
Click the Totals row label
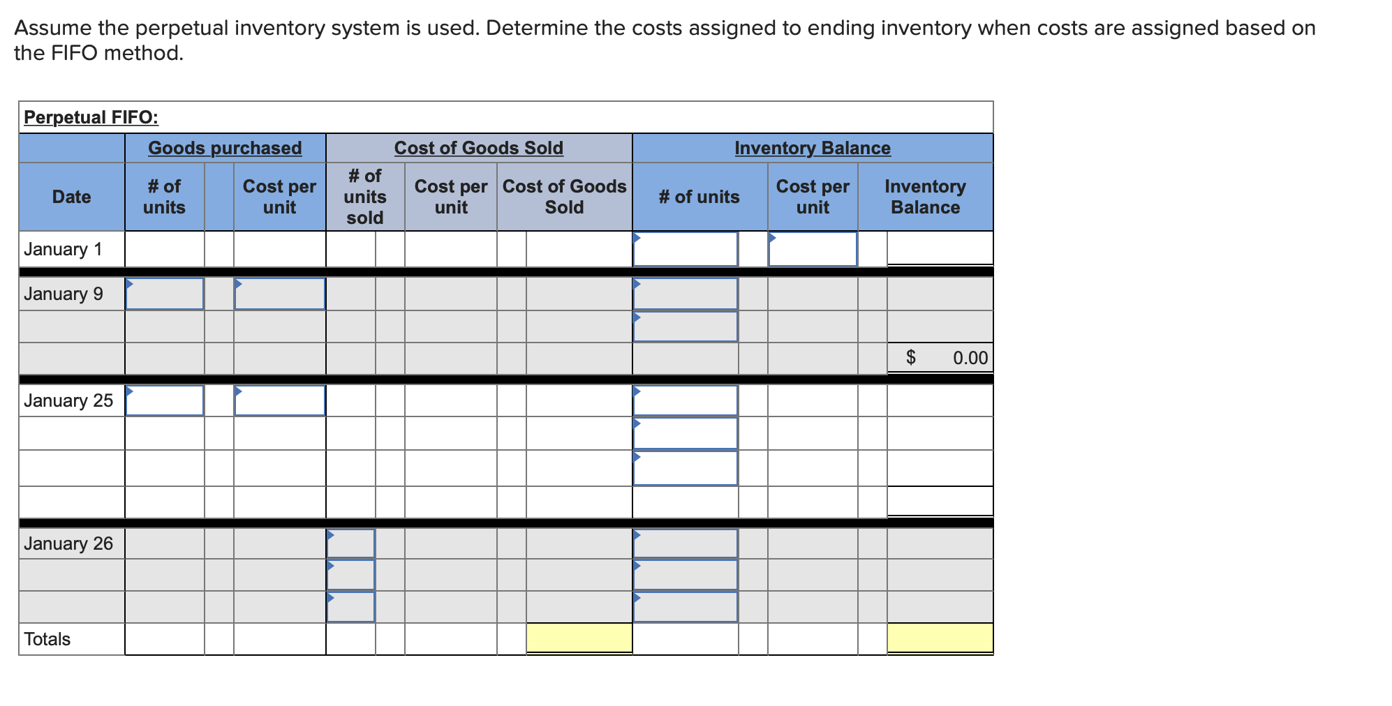(47, 639)
